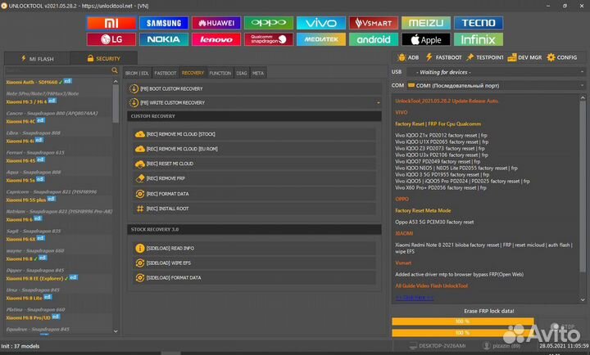Choose the Apple brand tile

[425, 38]
